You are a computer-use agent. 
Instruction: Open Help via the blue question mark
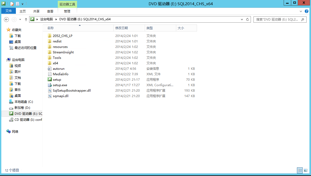pyautogui.click(x=307, y=11)
